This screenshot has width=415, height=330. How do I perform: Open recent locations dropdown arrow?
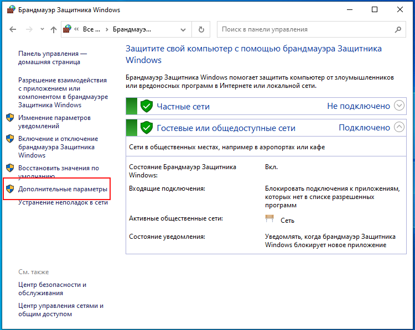coord(42,29)
